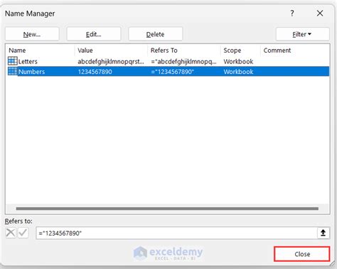The image size is (337, 269).
Task: Click the value abcdefghijklmnopqrst...
Action: tap(111, 61)
